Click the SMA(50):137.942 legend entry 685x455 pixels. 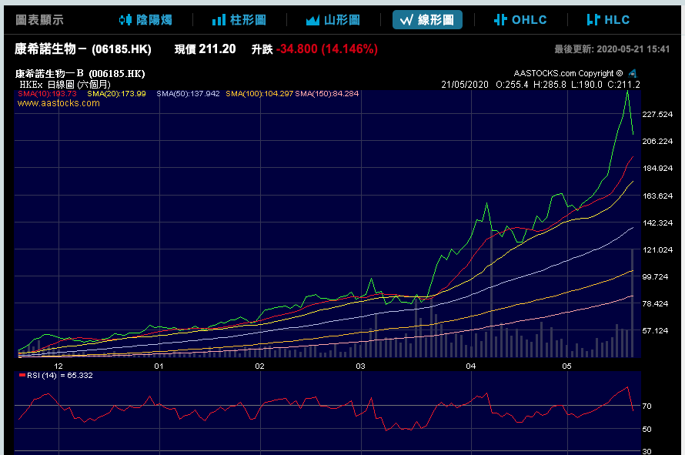tap(188, 93)
